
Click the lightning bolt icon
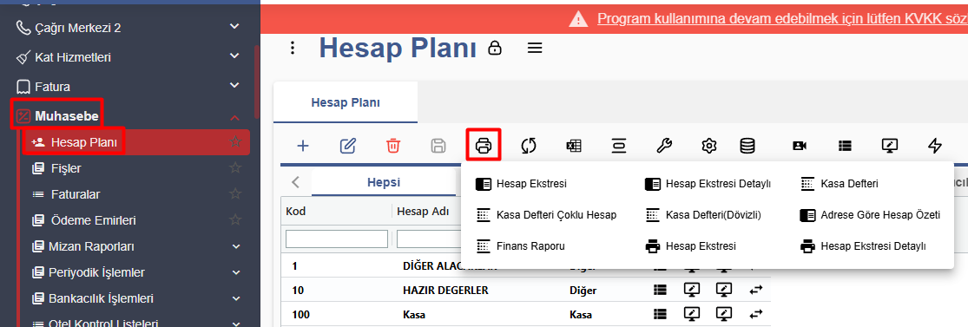935,146
